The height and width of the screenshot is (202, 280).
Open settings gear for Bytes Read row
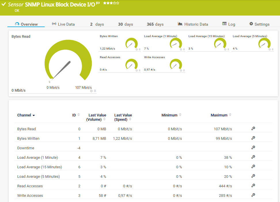click(253, 129)
